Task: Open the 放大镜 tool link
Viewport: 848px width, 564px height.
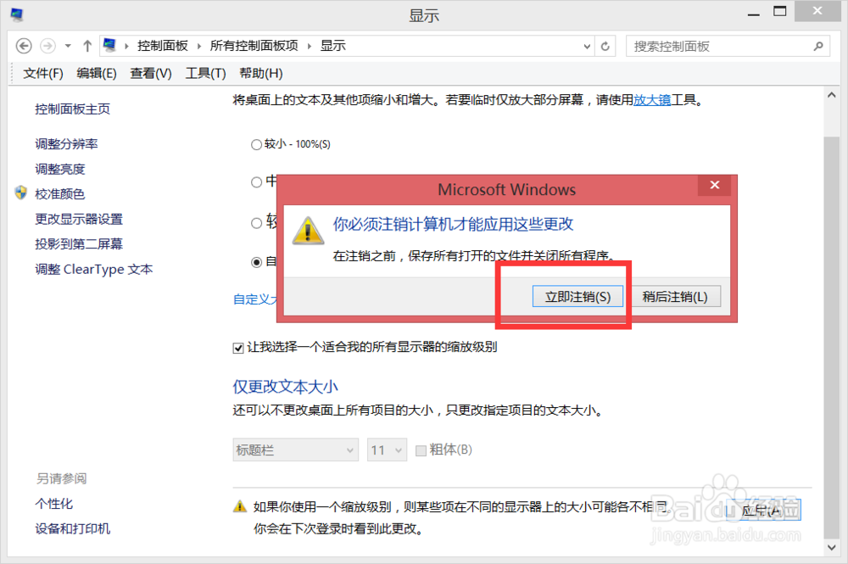Action: [x=651, y=100]
